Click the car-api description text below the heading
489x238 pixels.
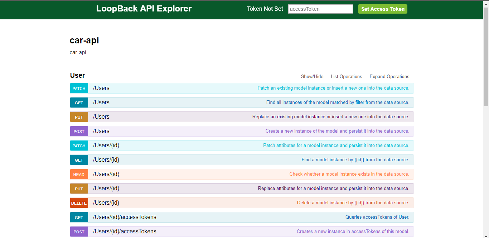(78, 52)
